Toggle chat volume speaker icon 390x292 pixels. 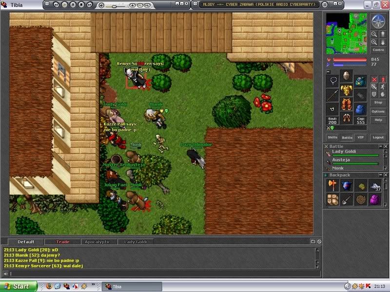click(x=5, y=274)
